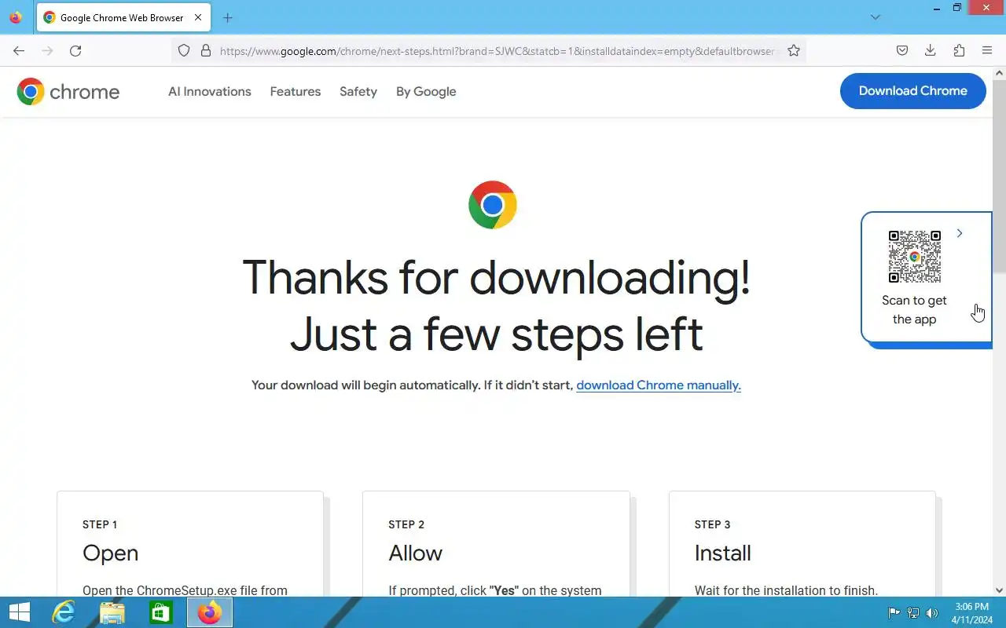Open File Explorer from the taskbar

pyautogui.click(x=112, y=612)
